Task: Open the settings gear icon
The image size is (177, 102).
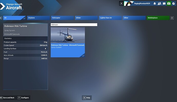Action: [x=173, y=4]
